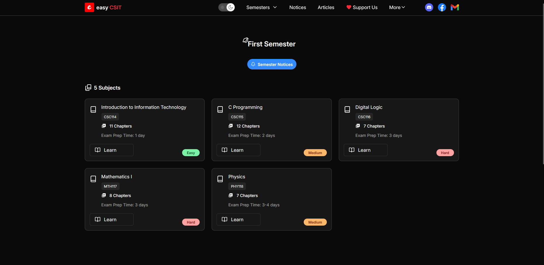Open the Discord icon link

[x=429, y=7]
